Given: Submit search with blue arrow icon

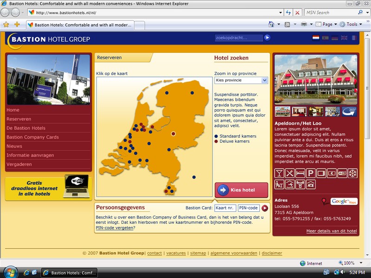Looking at the screenshot, I should click(x=267, y=38).
